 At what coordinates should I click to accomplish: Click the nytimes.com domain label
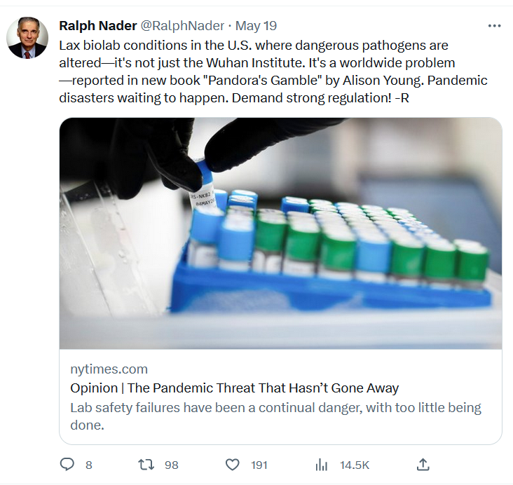(x=109, y=369)
